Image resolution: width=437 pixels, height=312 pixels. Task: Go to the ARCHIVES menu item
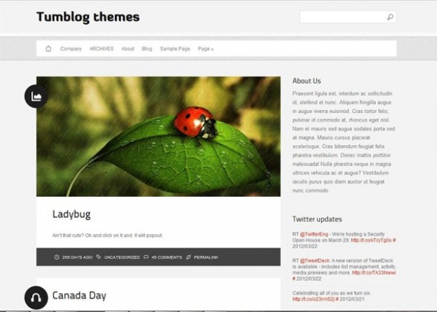101,49
